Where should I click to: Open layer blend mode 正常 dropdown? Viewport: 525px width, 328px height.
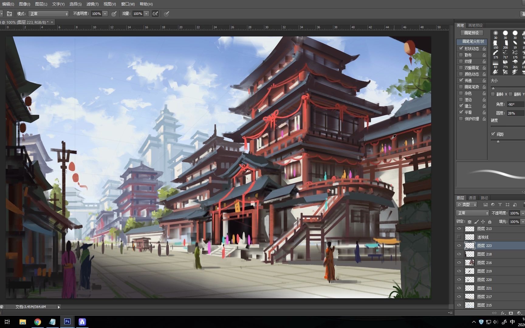pyautogui.click(x=472, y=213)
